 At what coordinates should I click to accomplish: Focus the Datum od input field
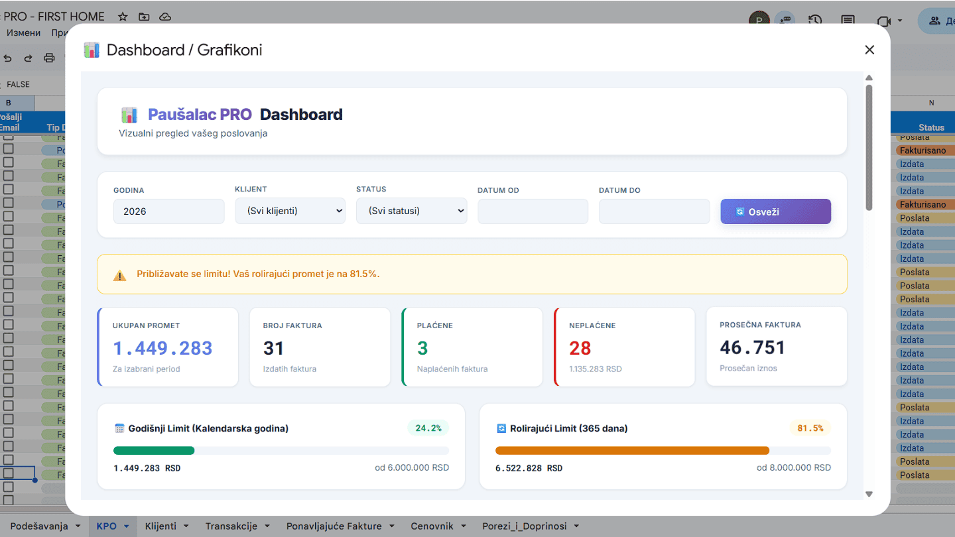[x=533, y=211]
